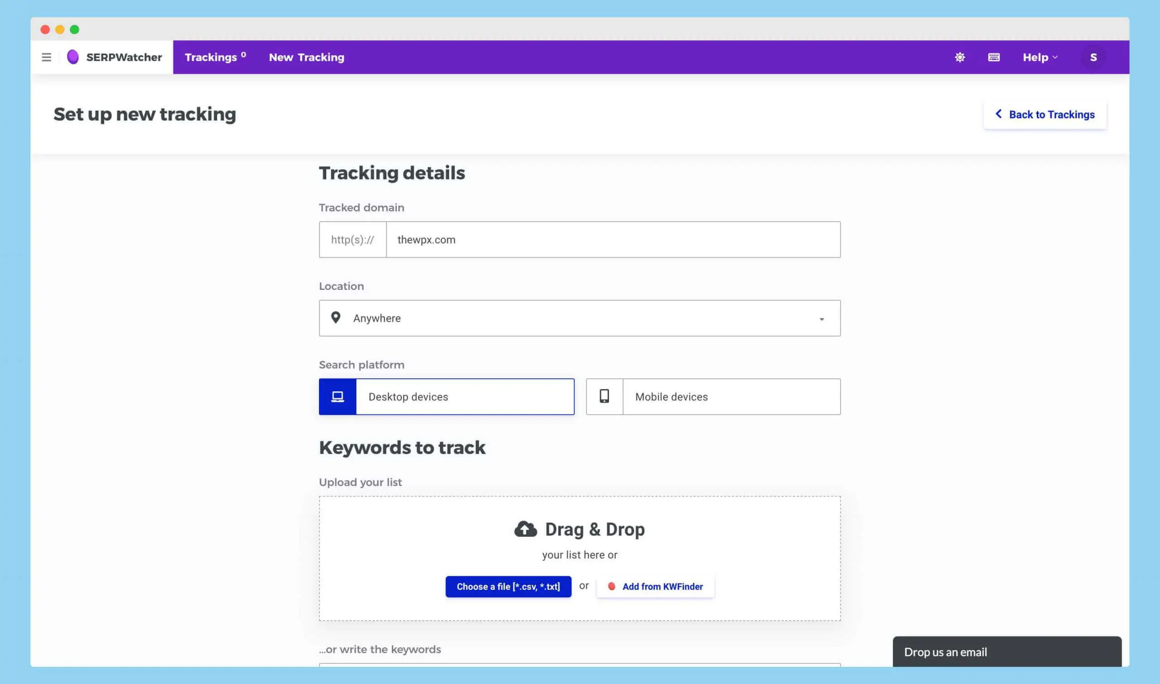Click the S account avatar
This screenshot has height=684, width=1160.
point(1093,57)
